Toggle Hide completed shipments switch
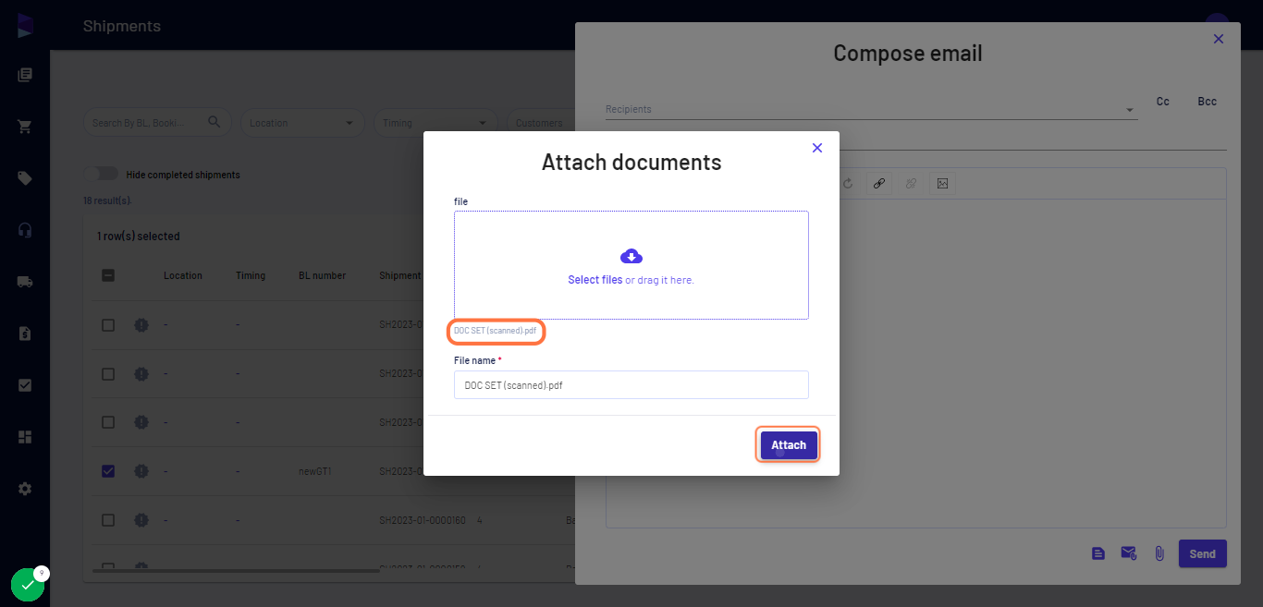This screenshot has height=607, width=1263. (101, 174)
